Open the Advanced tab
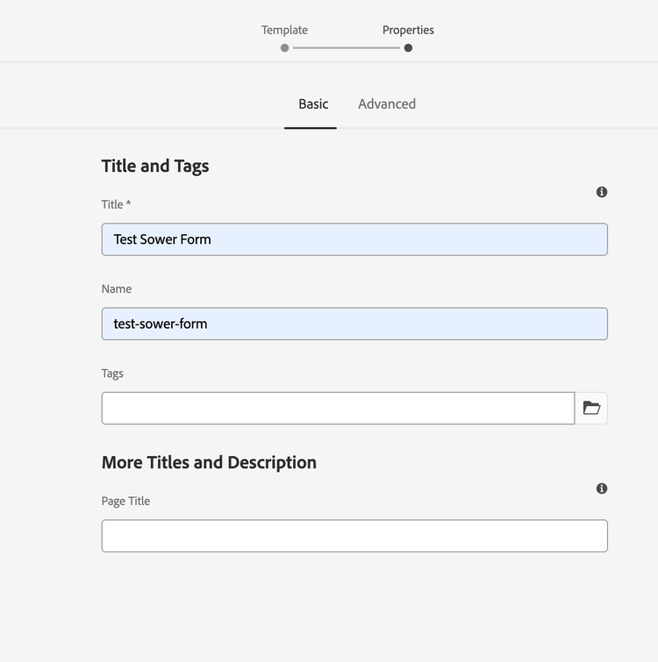This screenshot has height=662, width=658. [x=387, y=103]
